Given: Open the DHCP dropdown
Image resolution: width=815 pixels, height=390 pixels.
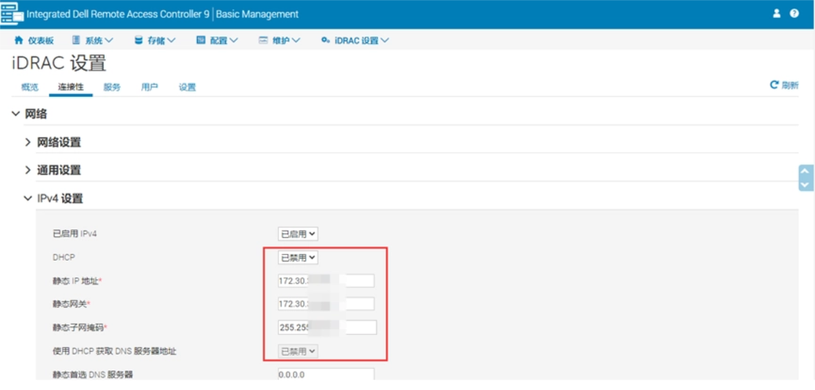Looking at the screenshot, I should click(298, 258).
